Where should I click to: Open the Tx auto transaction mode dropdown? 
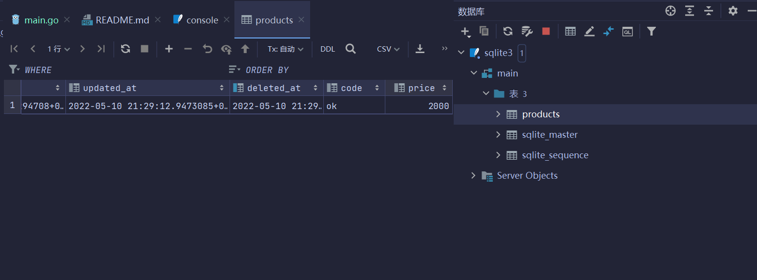click(x=285, y=49)
